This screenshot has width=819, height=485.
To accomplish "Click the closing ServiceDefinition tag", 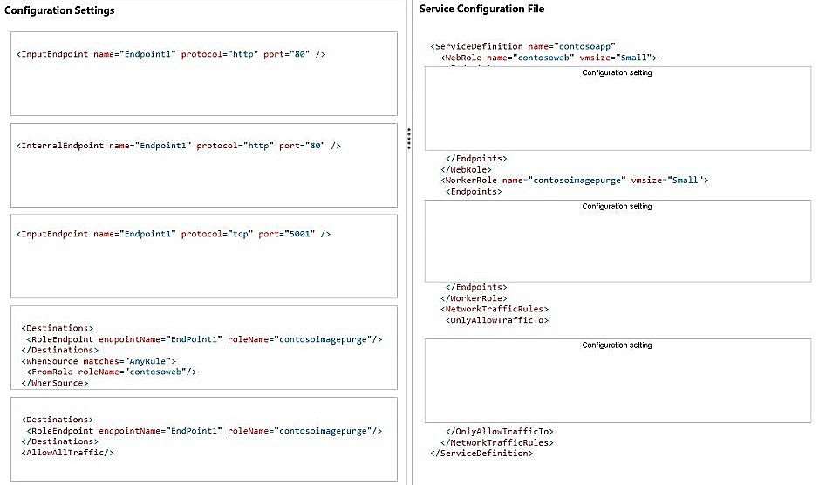I will pyautogui.click(x=481, y=453).
